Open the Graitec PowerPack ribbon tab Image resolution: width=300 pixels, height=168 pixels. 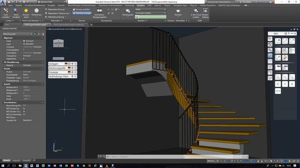[208, 5]
